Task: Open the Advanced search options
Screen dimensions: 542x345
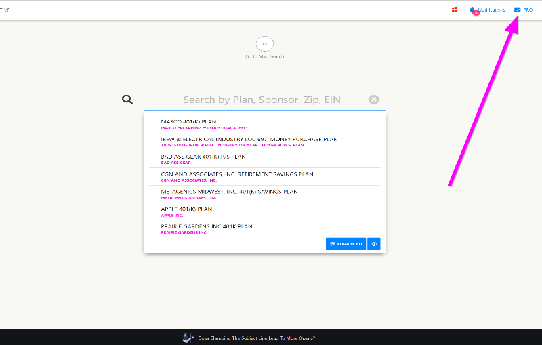Action: point(346,244)
